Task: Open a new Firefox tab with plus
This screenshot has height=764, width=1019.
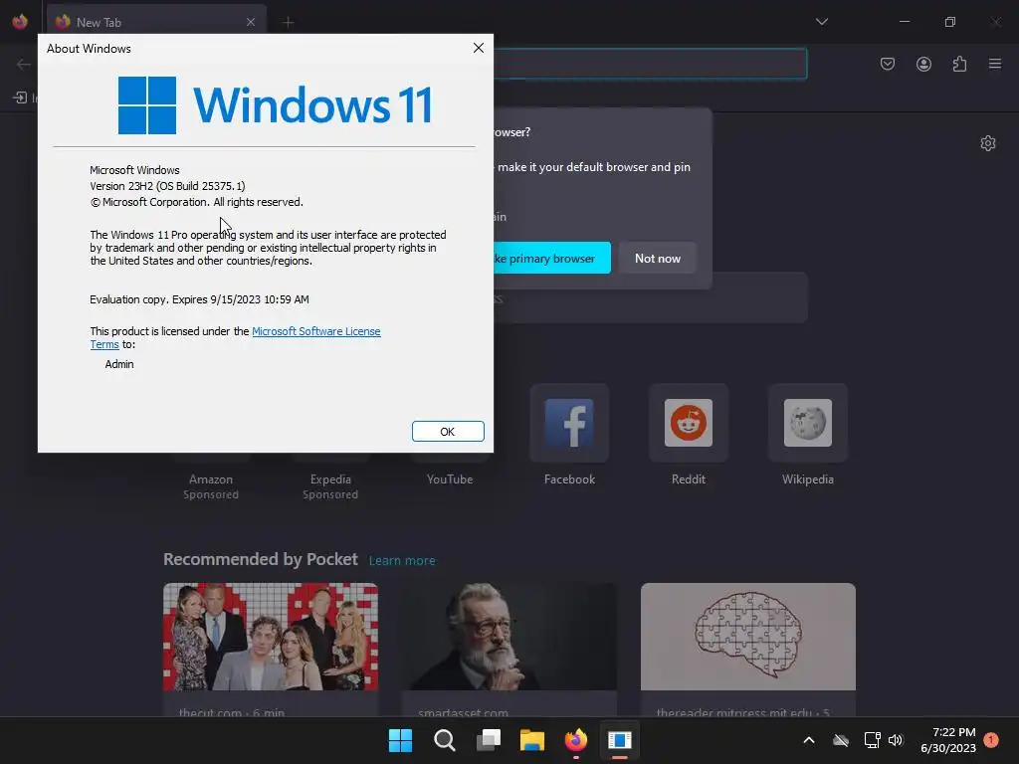Action: click(x=288, y=23)
